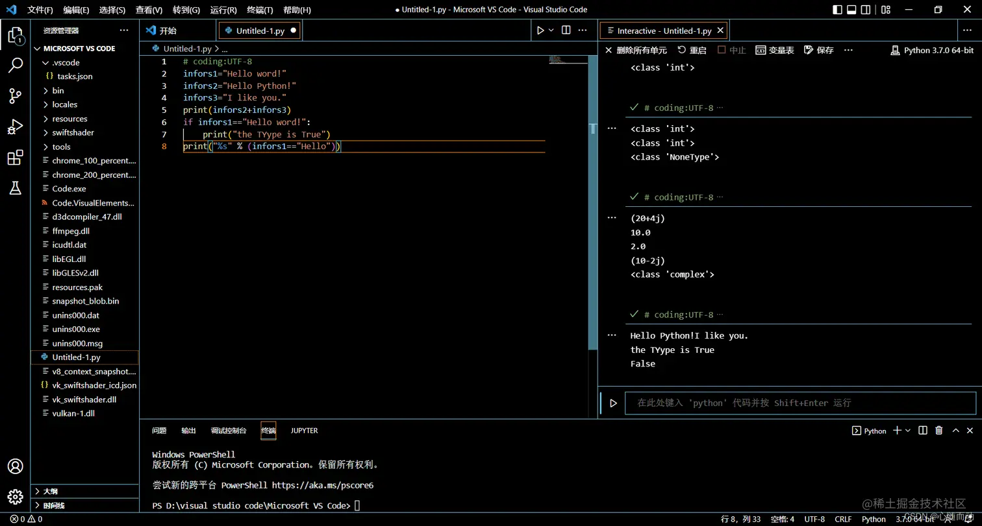Switch to the 输出 panel tab
982x526 pixels.
(x=188, y=431)
